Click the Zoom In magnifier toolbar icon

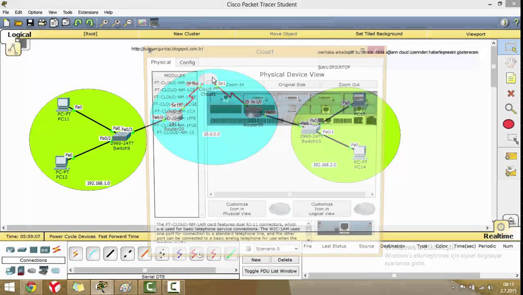tap(104, 23)
